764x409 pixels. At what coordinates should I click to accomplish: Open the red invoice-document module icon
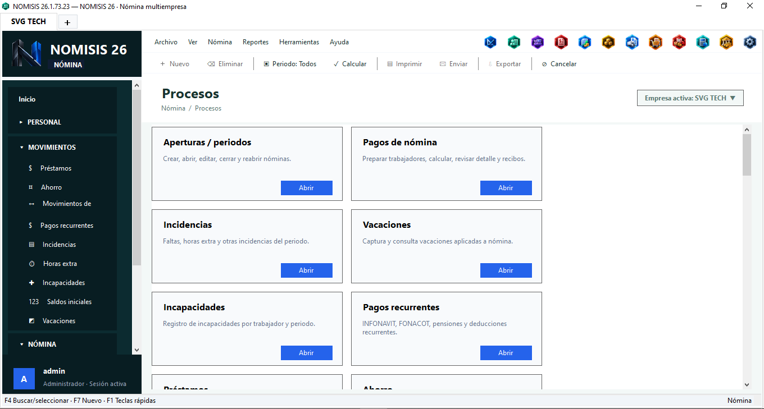pos(561,42)
